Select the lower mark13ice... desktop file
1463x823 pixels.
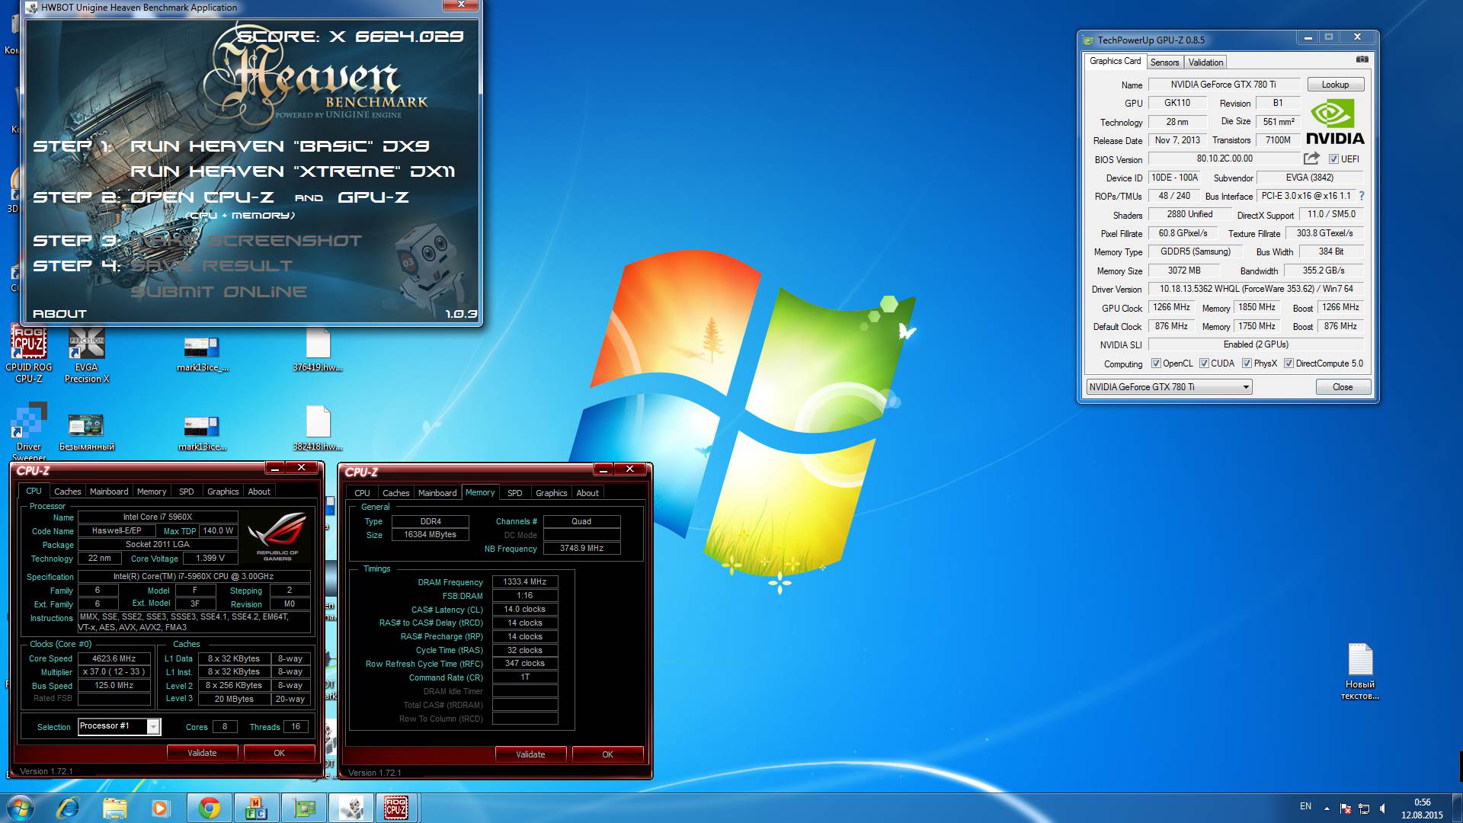202,433
